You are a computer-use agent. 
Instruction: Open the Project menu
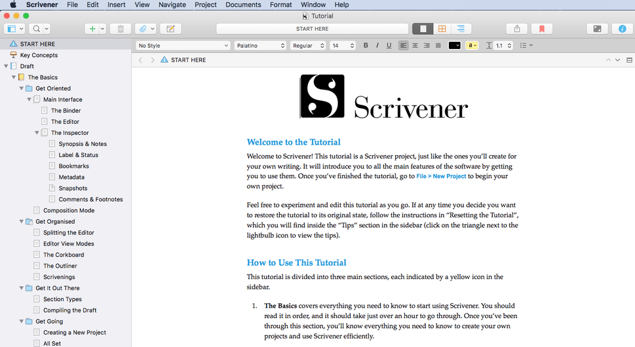(206, 5)
